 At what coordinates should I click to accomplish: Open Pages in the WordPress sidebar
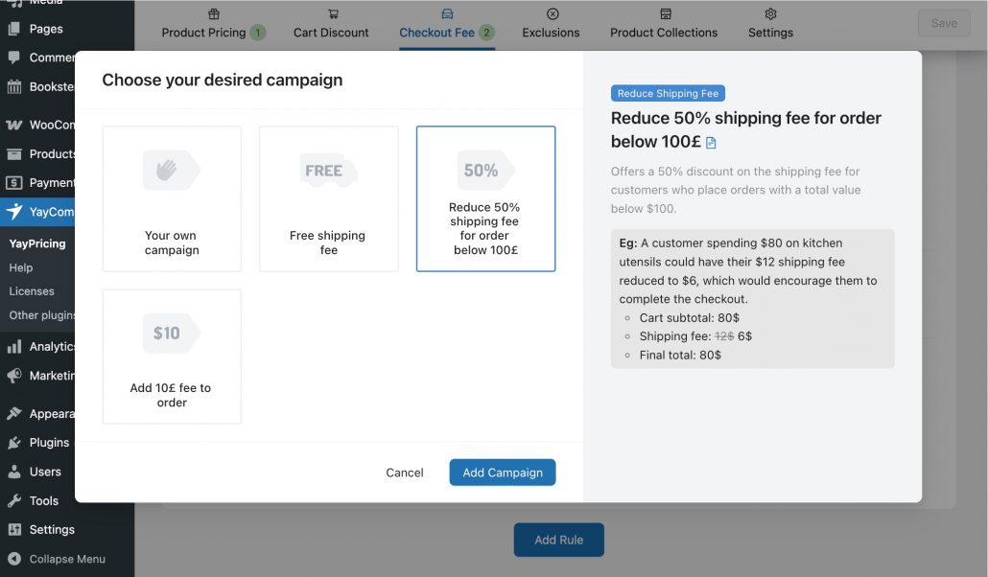pyautogui.click(x=45, y=29)
